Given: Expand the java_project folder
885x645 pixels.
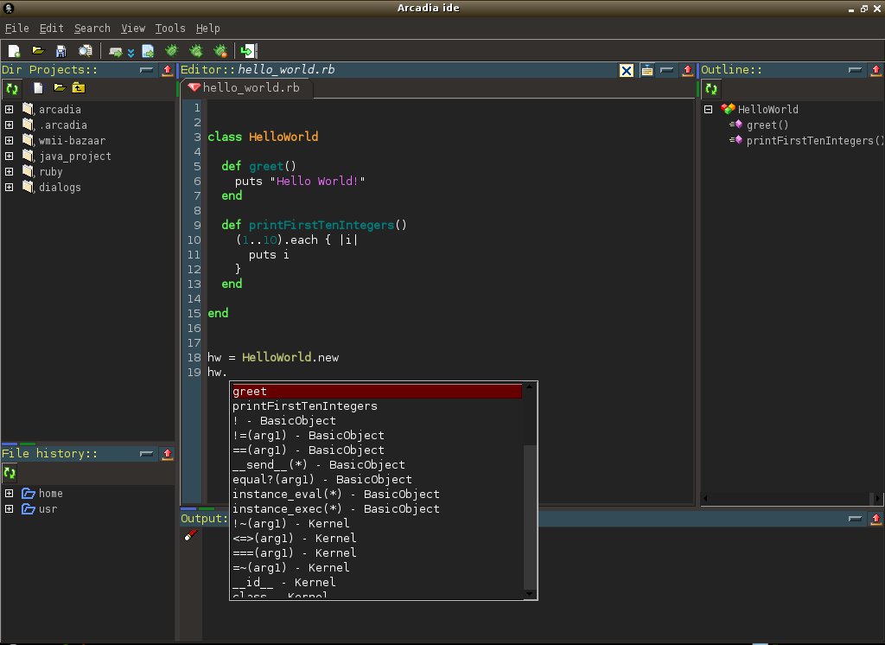Looking at the screenshot, I should point(9,156).
